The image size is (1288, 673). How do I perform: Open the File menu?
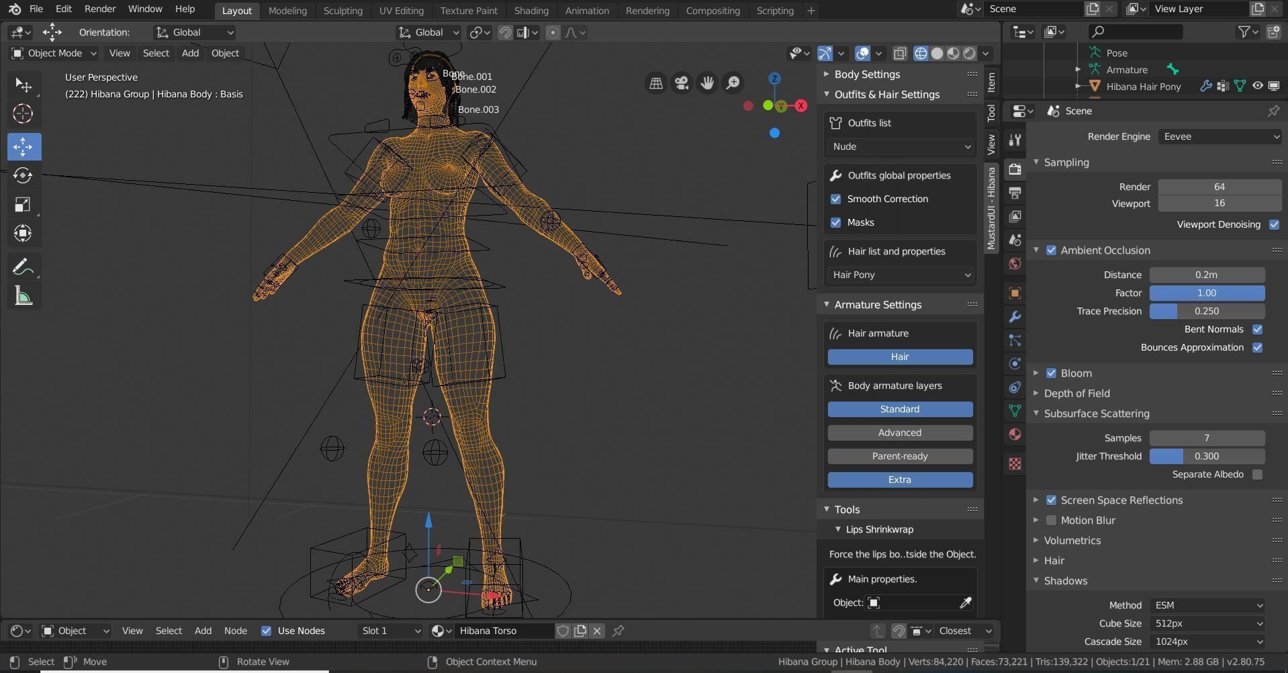point(36,9)
